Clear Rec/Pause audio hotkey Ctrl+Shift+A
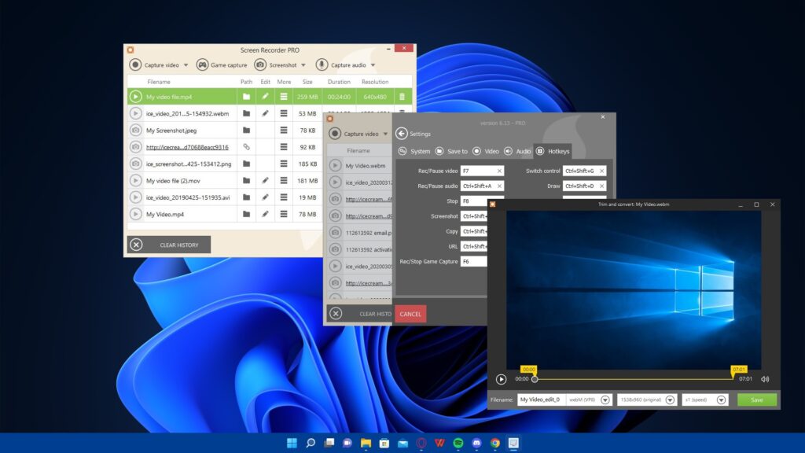805x453 pixels. click(499, 186)
